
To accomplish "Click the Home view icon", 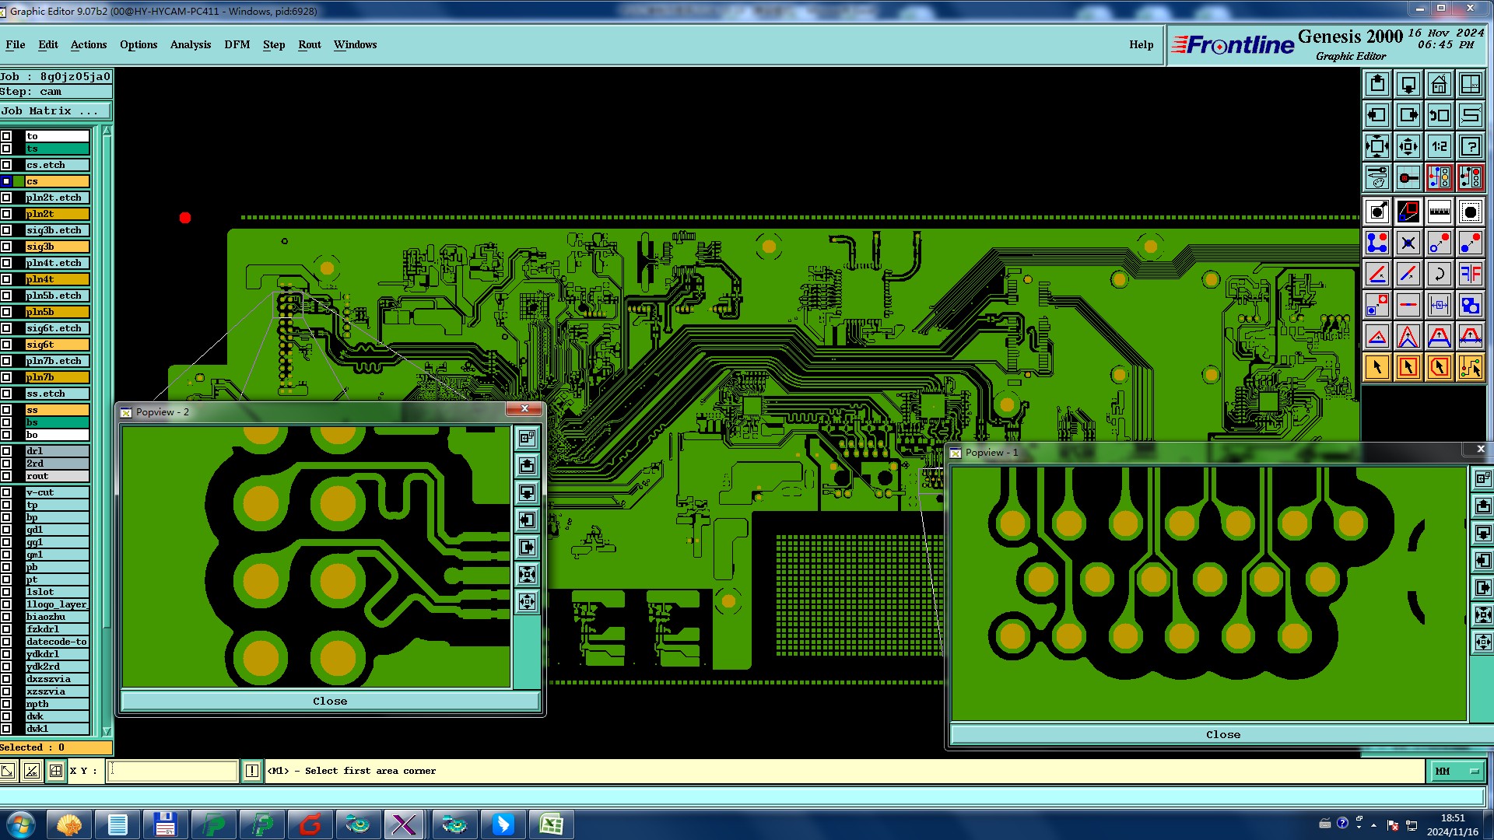I will coord(1439,84).
